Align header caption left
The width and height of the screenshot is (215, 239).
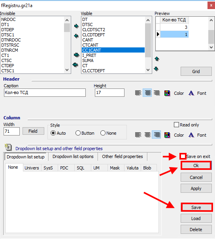coord(138,93)
